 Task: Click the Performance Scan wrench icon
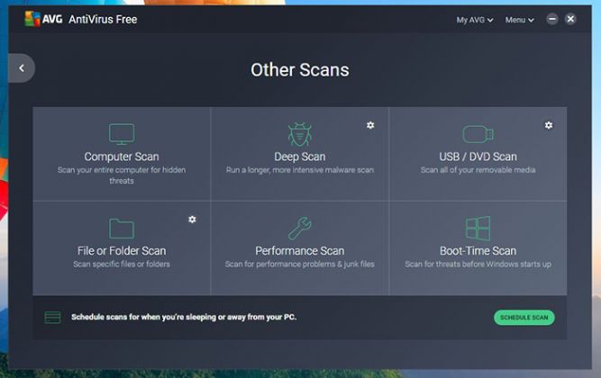(300, 229)
